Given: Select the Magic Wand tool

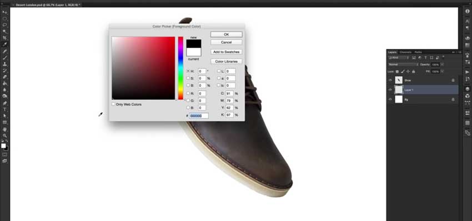Looking at the screenshot, I should pyautogui.click(x=5, y=32).
